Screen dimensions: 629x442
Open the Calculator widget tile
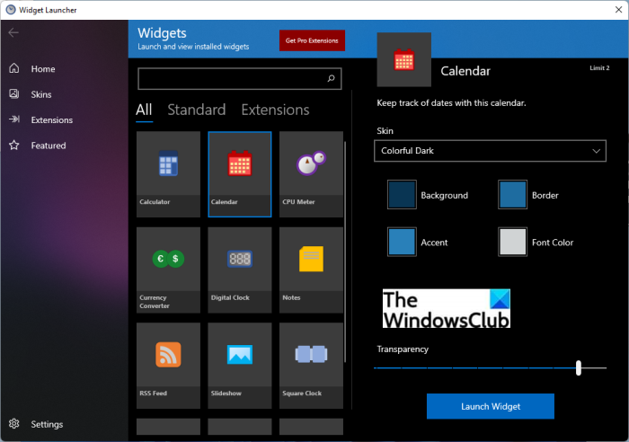click(168, 173)
